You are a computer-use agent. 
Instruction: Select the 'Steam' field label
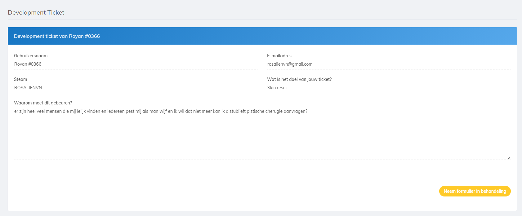20,79
